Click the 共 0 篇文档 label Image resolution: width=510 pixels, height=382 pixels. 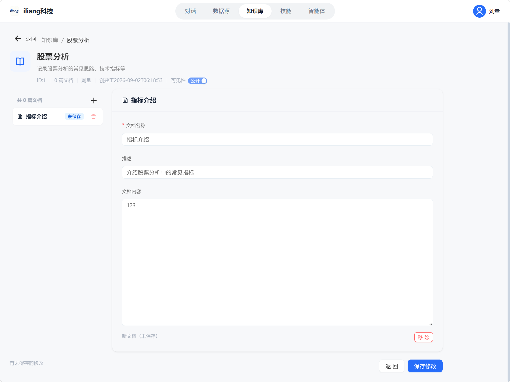tap(29, 100)
